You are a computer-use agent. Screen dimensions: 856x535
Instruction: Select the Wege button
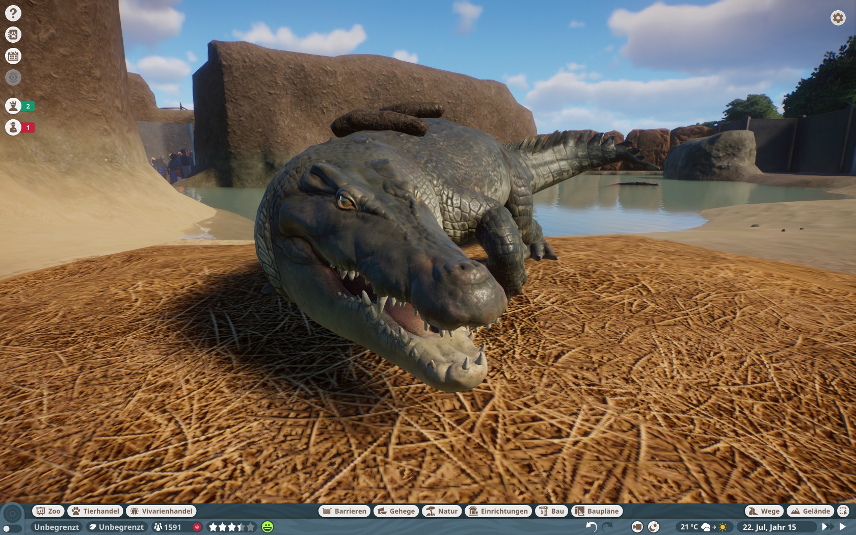764,511
